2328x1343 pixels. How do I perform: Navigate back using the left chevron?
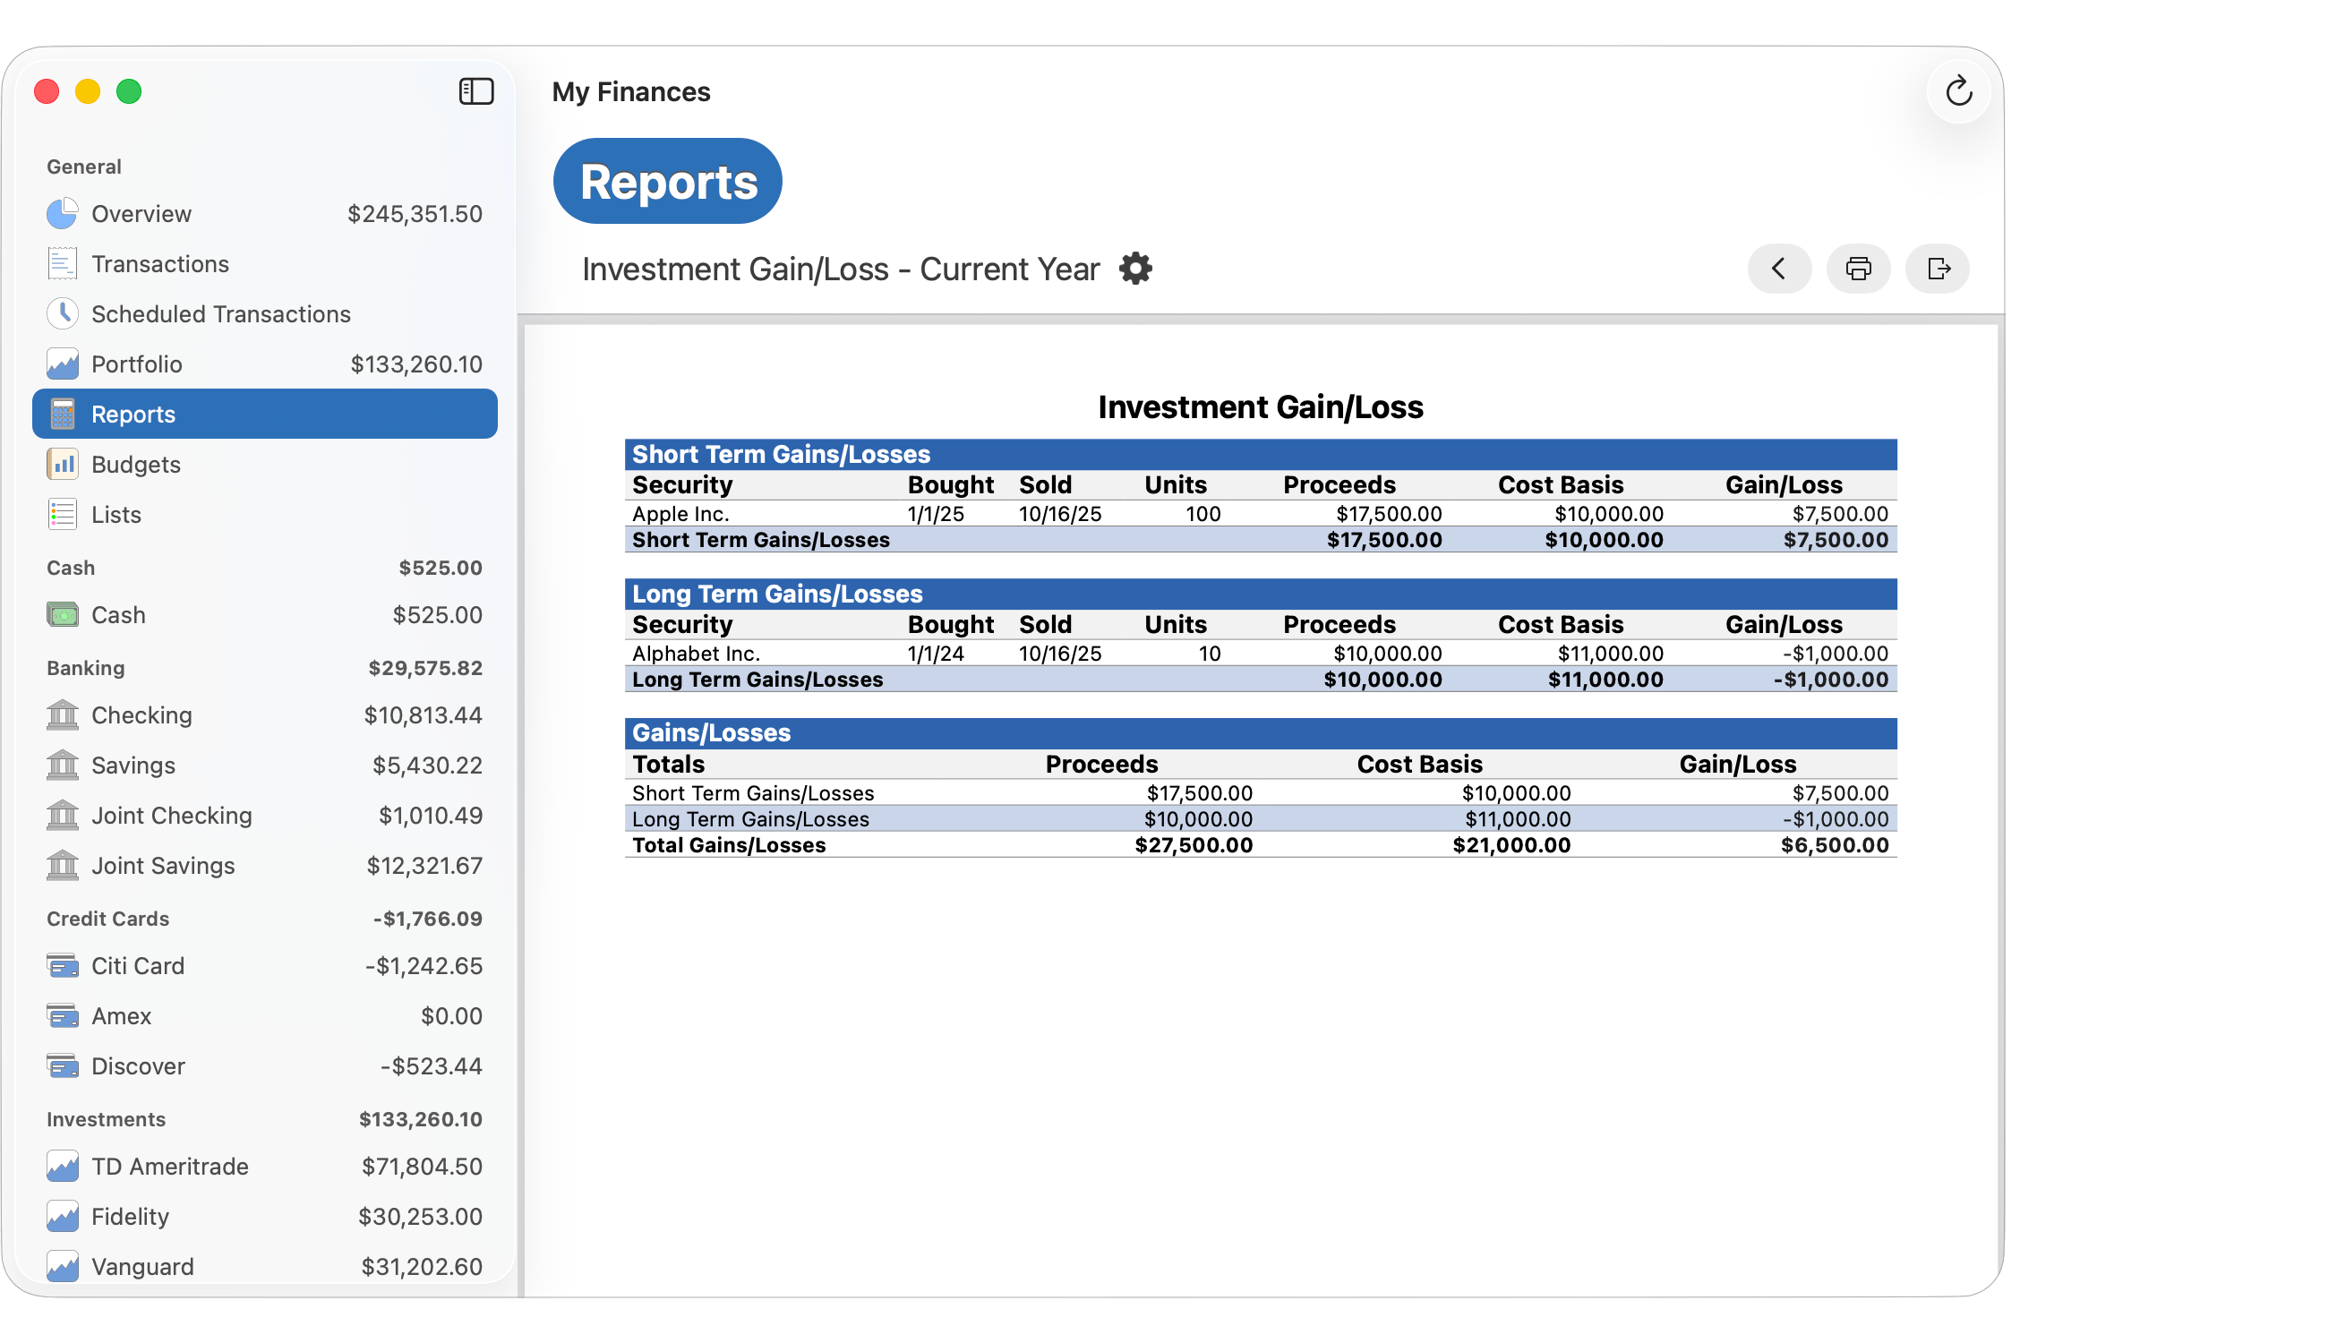click(x=1778, y=269)
